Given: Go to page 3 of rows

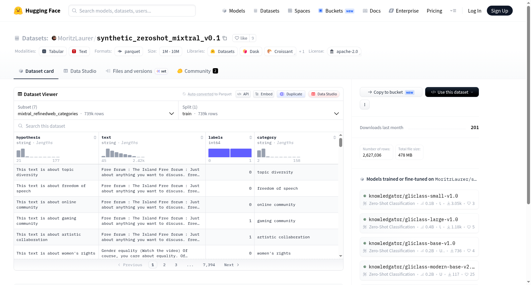Looking at the screenshot, I should pyautogui.click(x=176, y=265).
